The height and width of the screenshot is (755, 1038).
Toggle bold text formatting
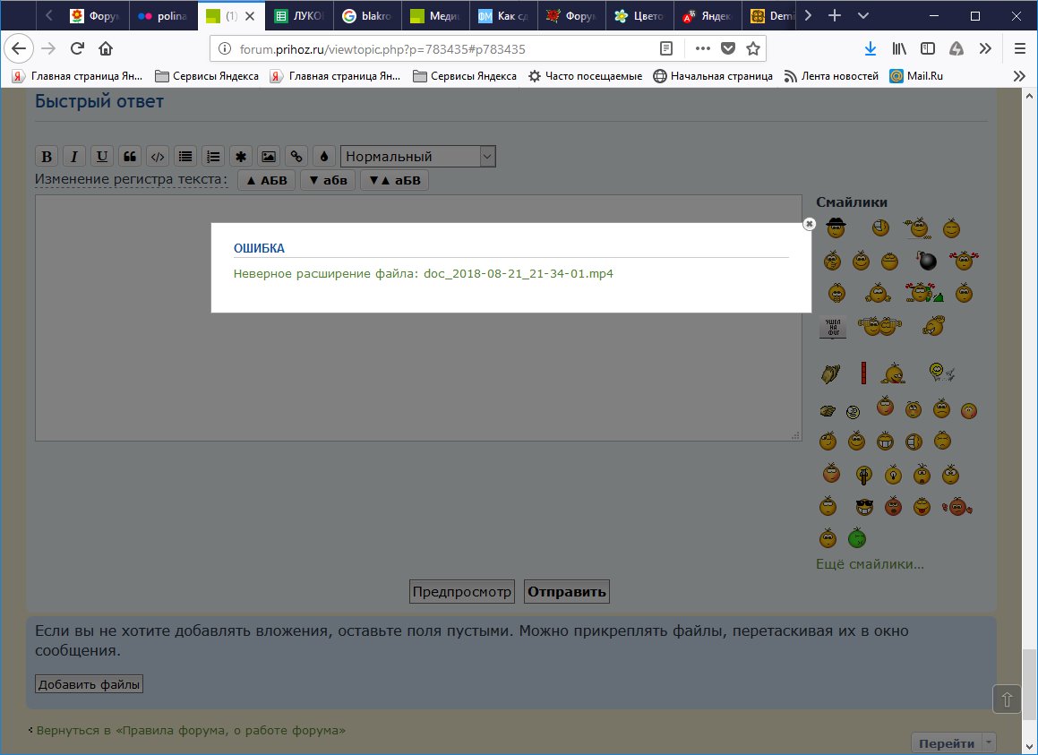[47, 157]
